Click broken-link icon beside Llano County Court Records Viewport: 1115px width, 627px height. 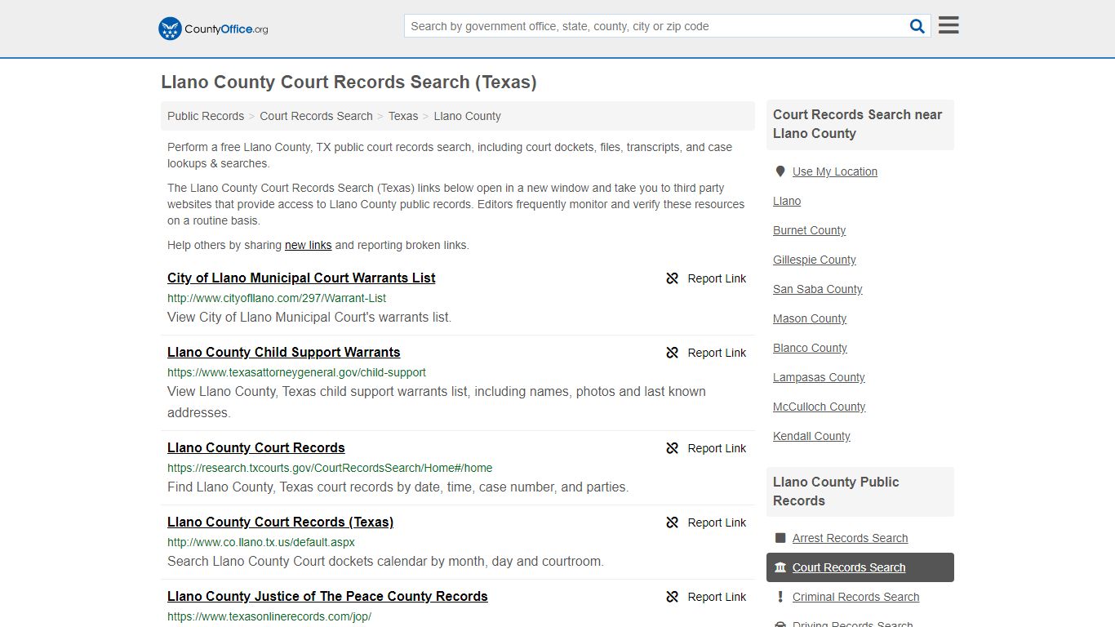(673, 448)
